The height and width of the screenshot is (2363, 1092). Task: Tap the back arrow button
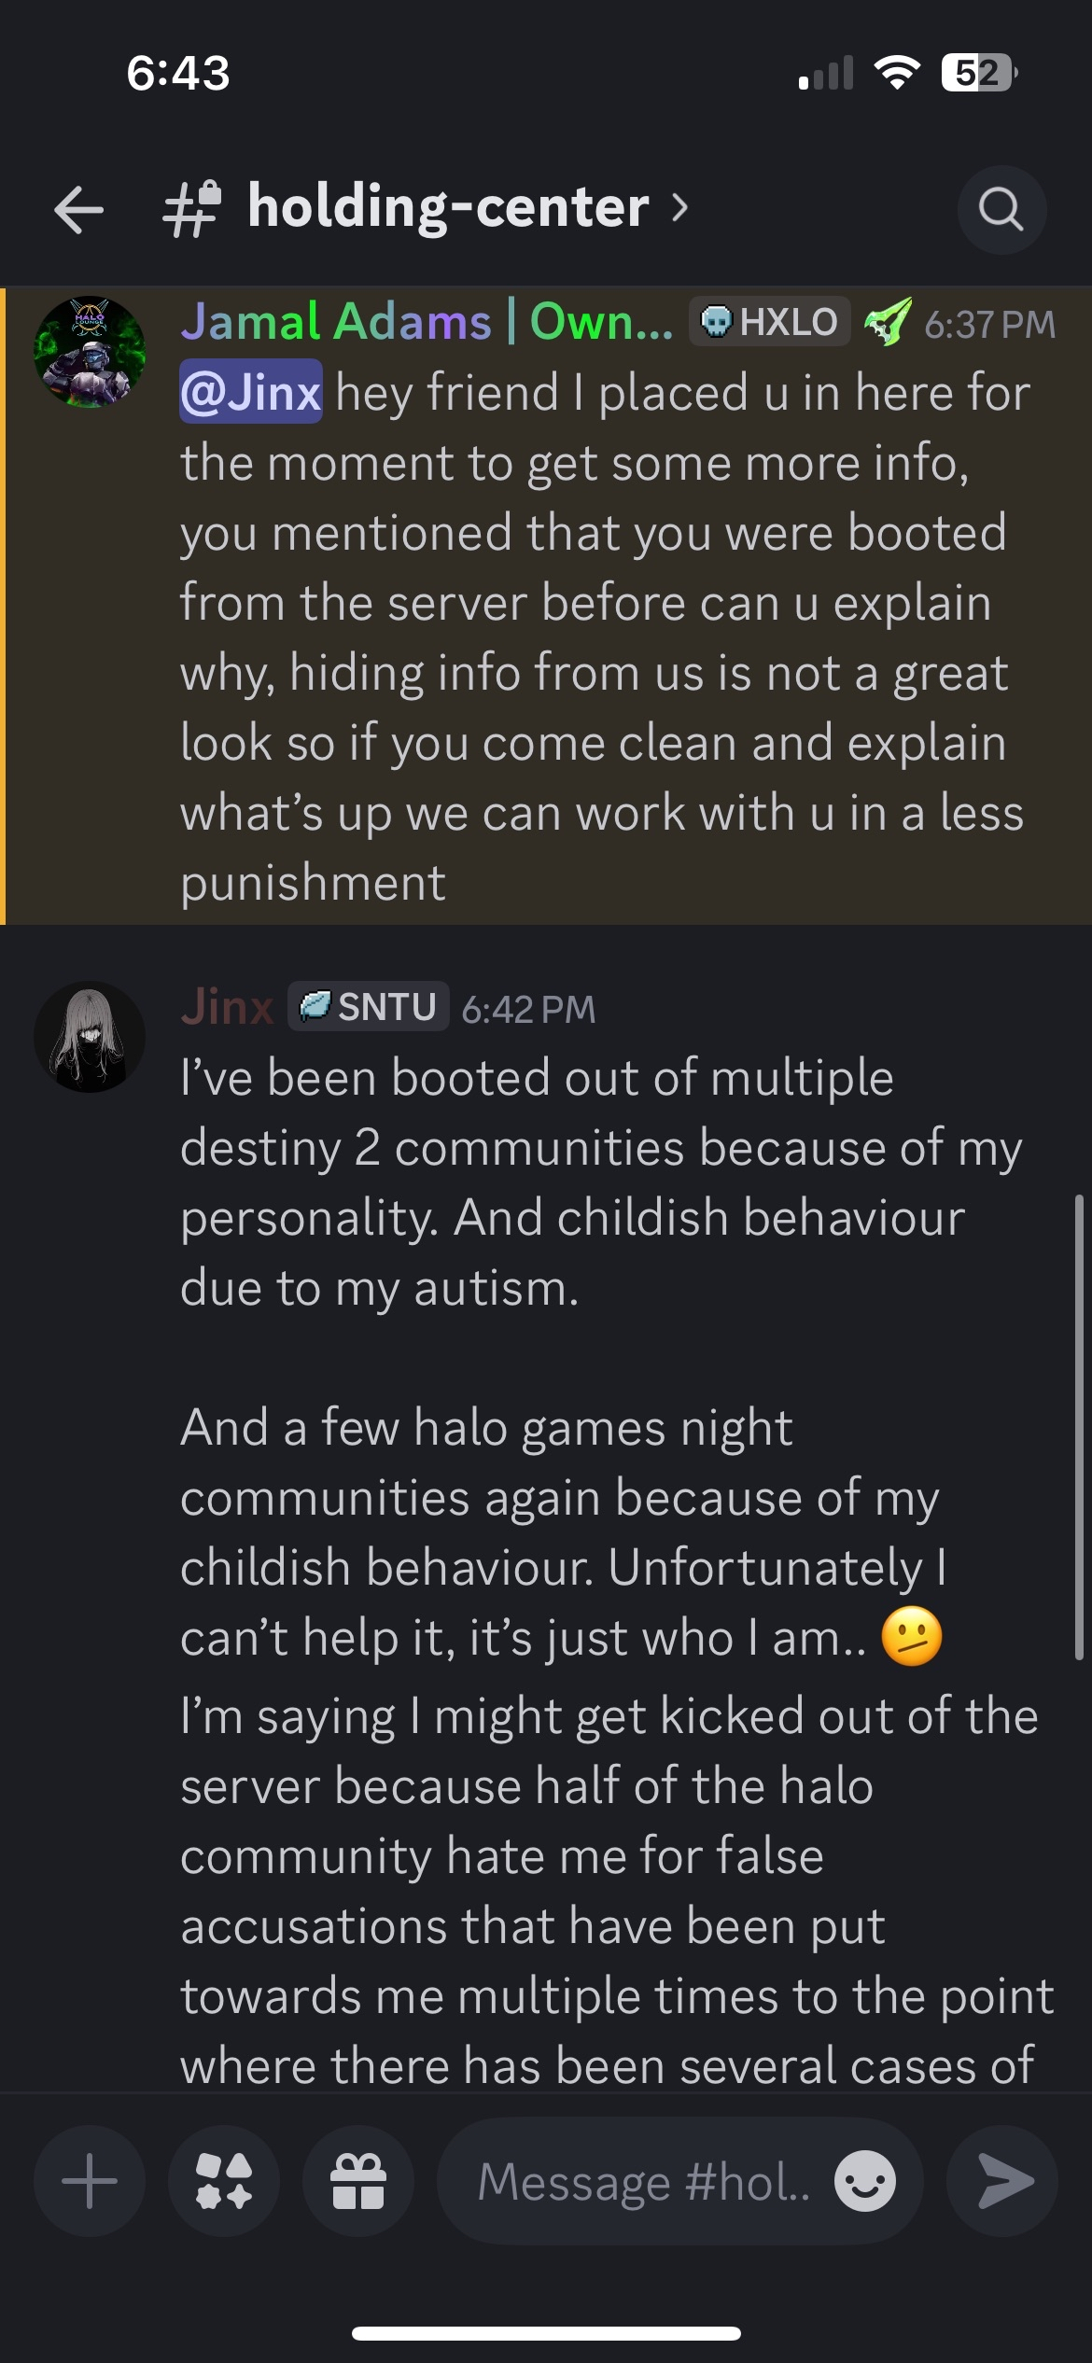(x=78, y=208)
